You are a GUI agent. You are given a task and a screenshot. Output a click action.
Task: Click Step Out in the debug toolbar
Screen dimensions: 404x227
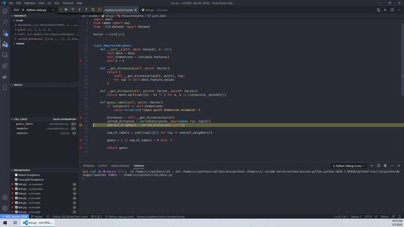pyautogui.click(x=86, y=10)
